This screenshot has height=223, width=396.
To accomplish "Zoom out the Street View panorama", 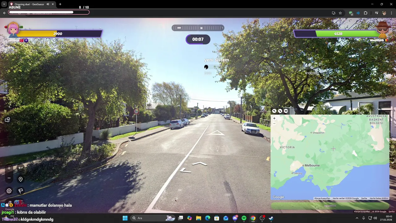I will [9, 178].
